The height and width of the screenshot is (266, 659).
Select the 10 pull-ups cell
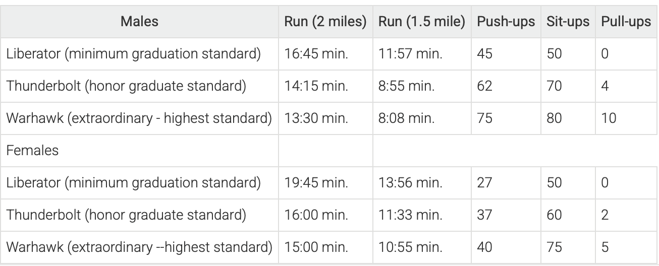(x=610, y=118)
